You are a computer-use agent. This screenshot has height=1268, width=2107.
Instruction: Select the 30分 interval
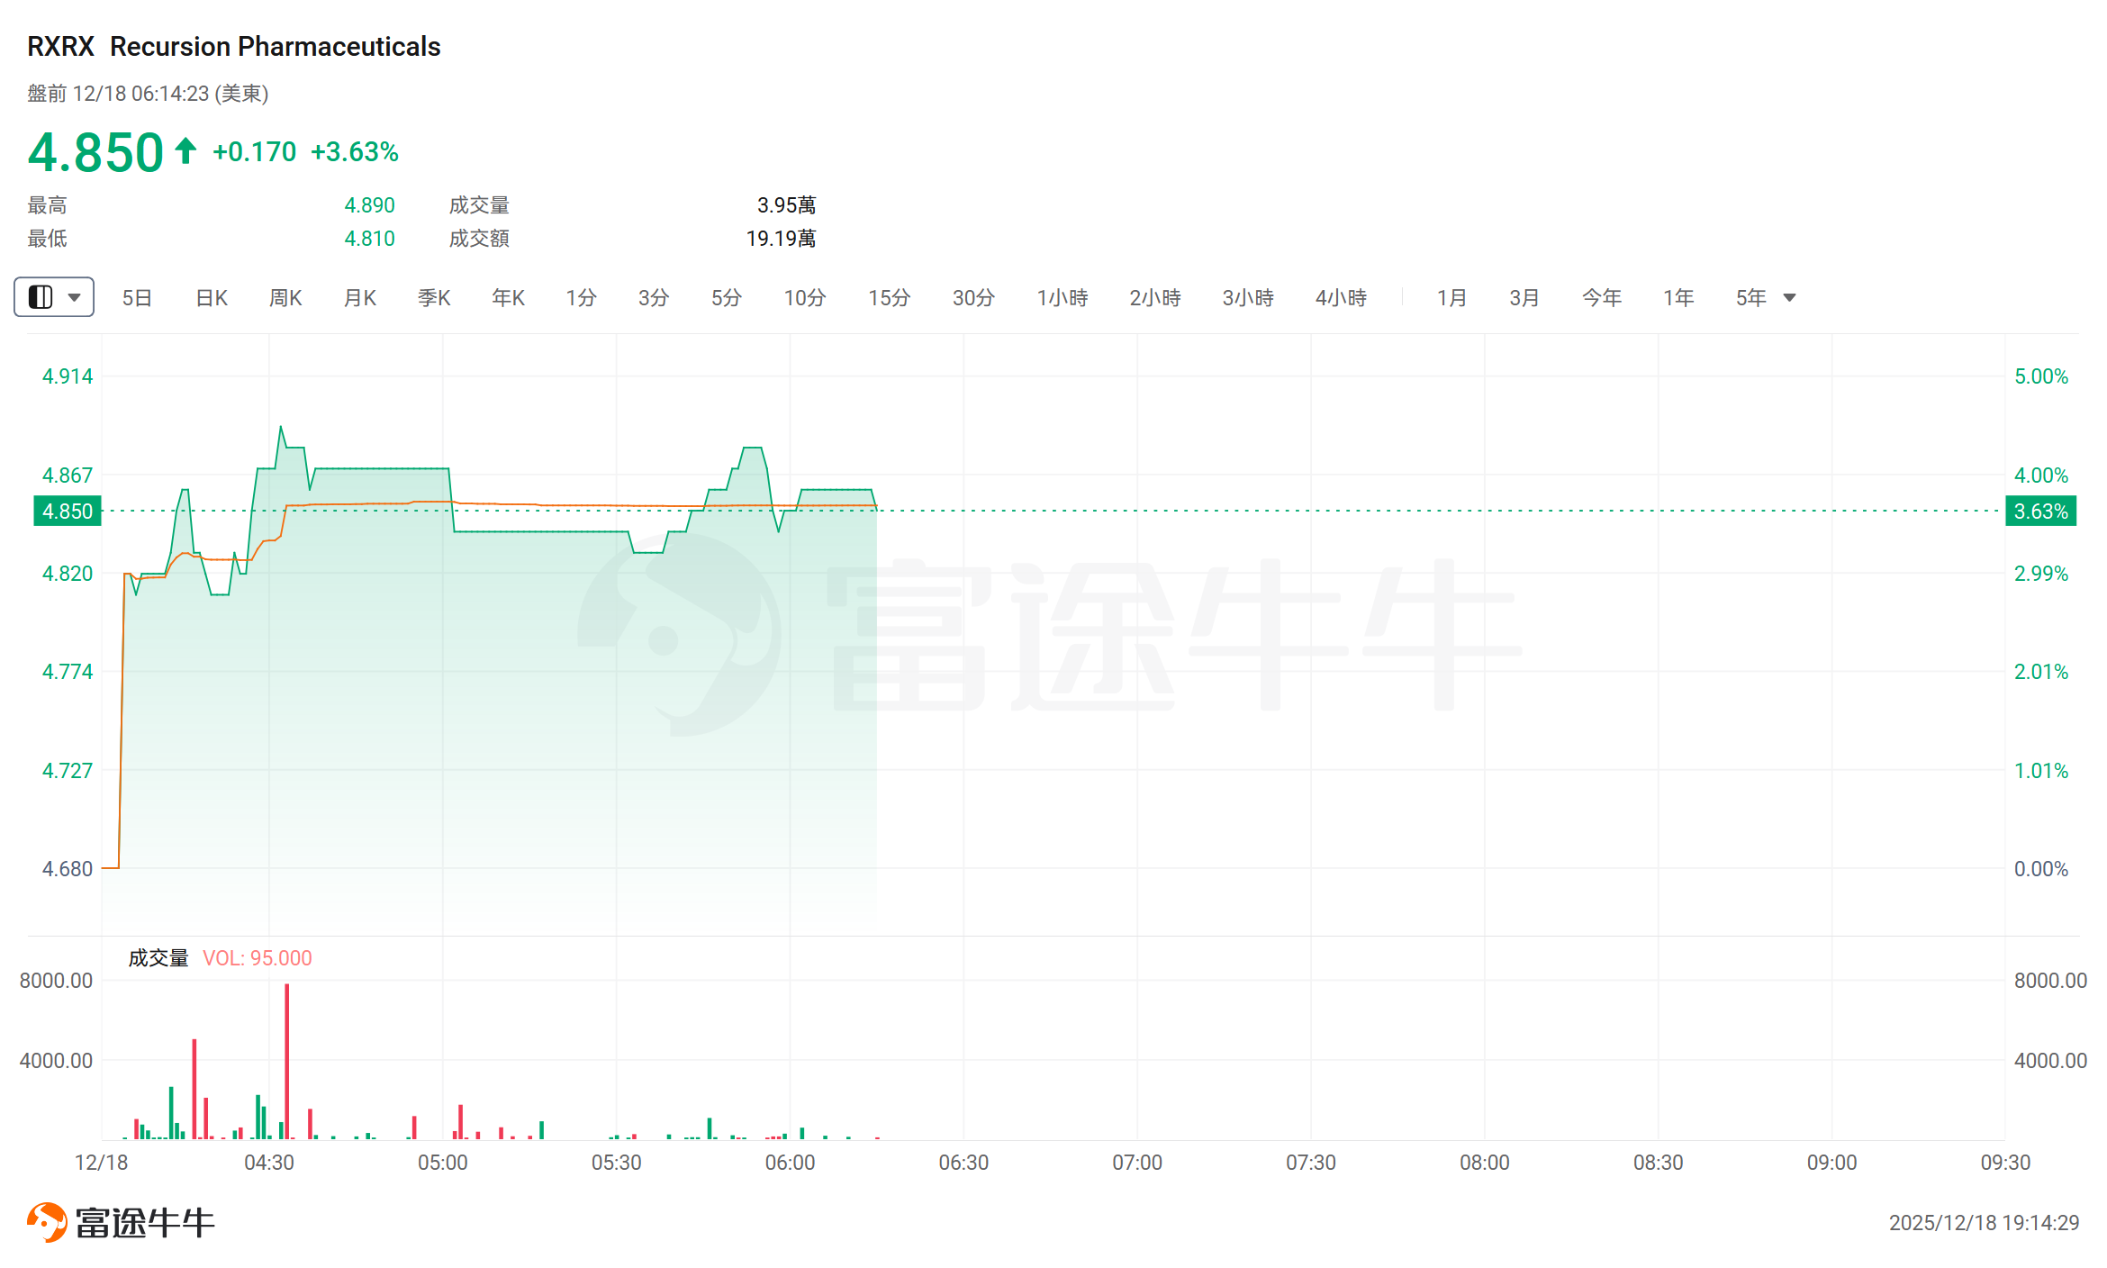pos(973,298)
